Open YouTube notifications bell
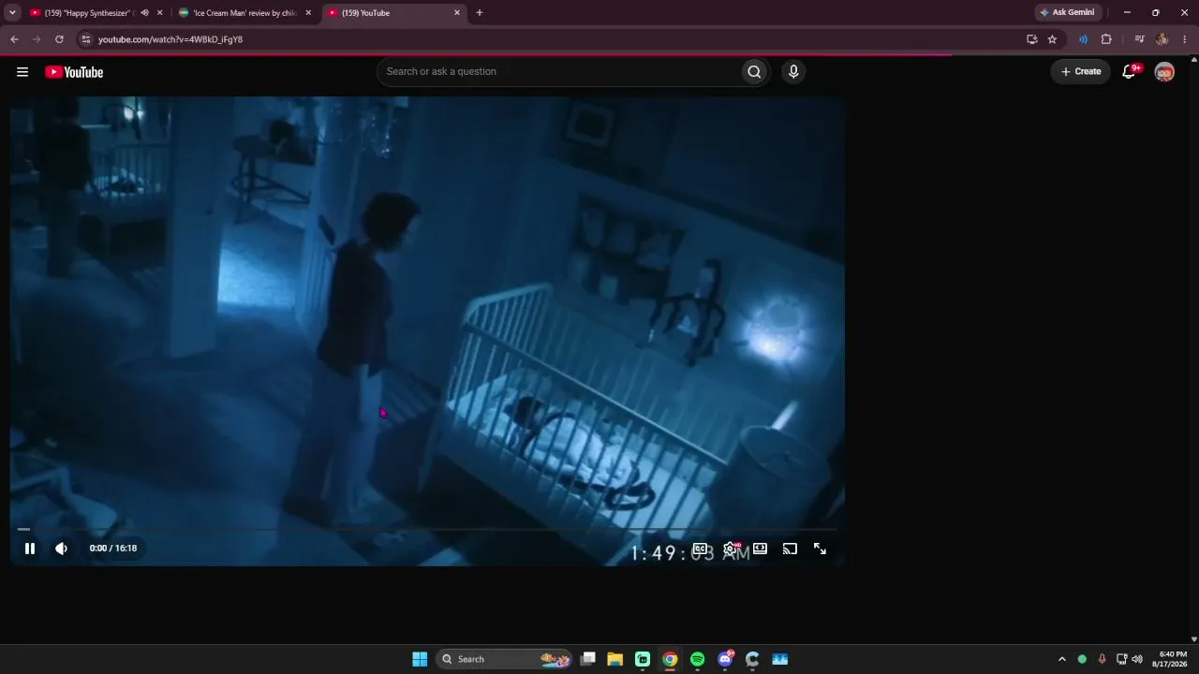This screenshot has height=674, width=1199. click(x=1130, y=72)
